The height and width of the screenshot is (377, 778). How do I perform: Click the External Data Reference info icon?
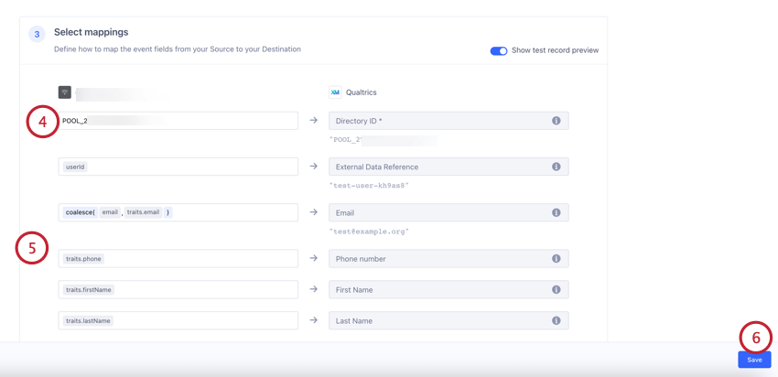point(556,167)
